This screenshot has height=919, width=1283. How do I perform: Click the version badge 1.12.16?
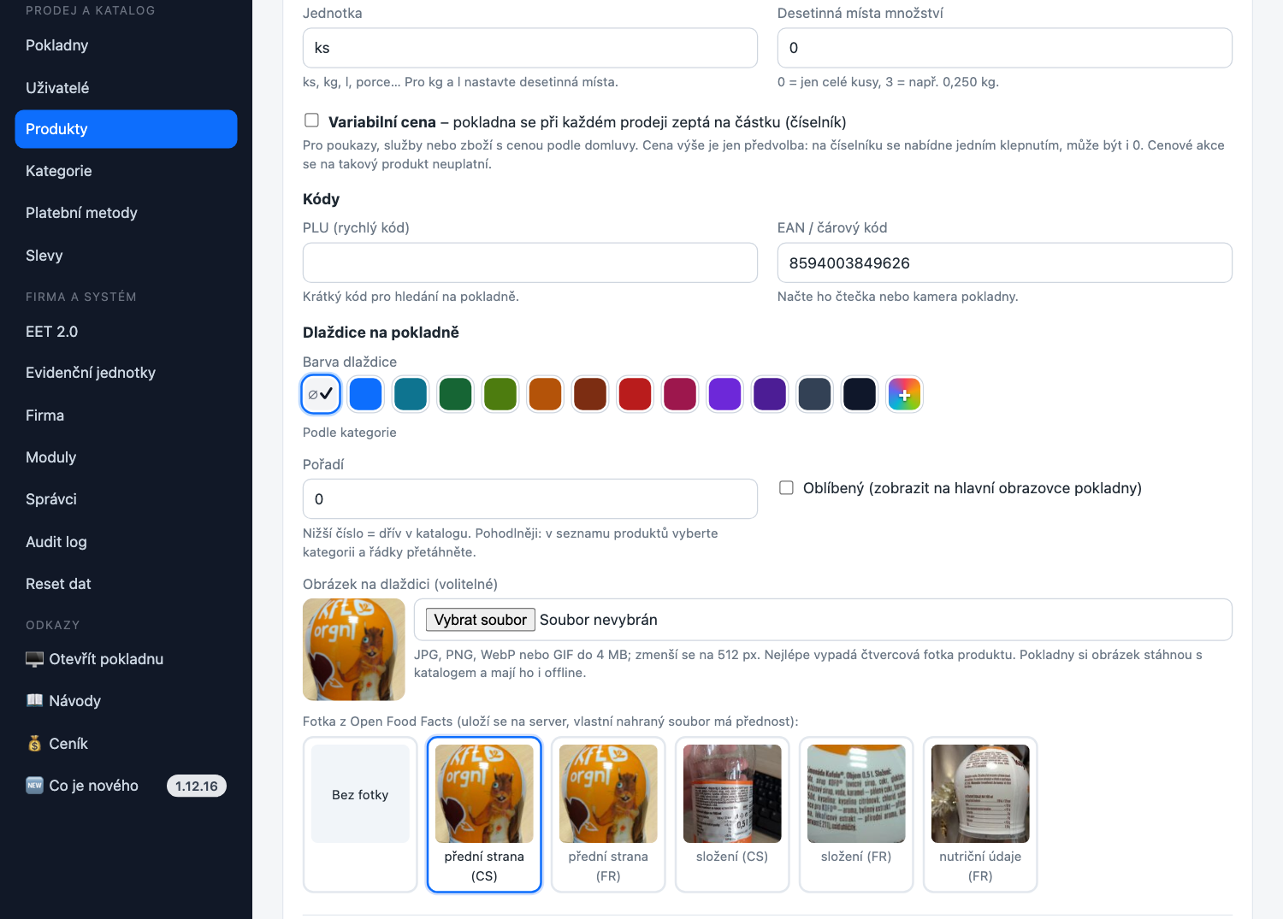coord(197,786)
